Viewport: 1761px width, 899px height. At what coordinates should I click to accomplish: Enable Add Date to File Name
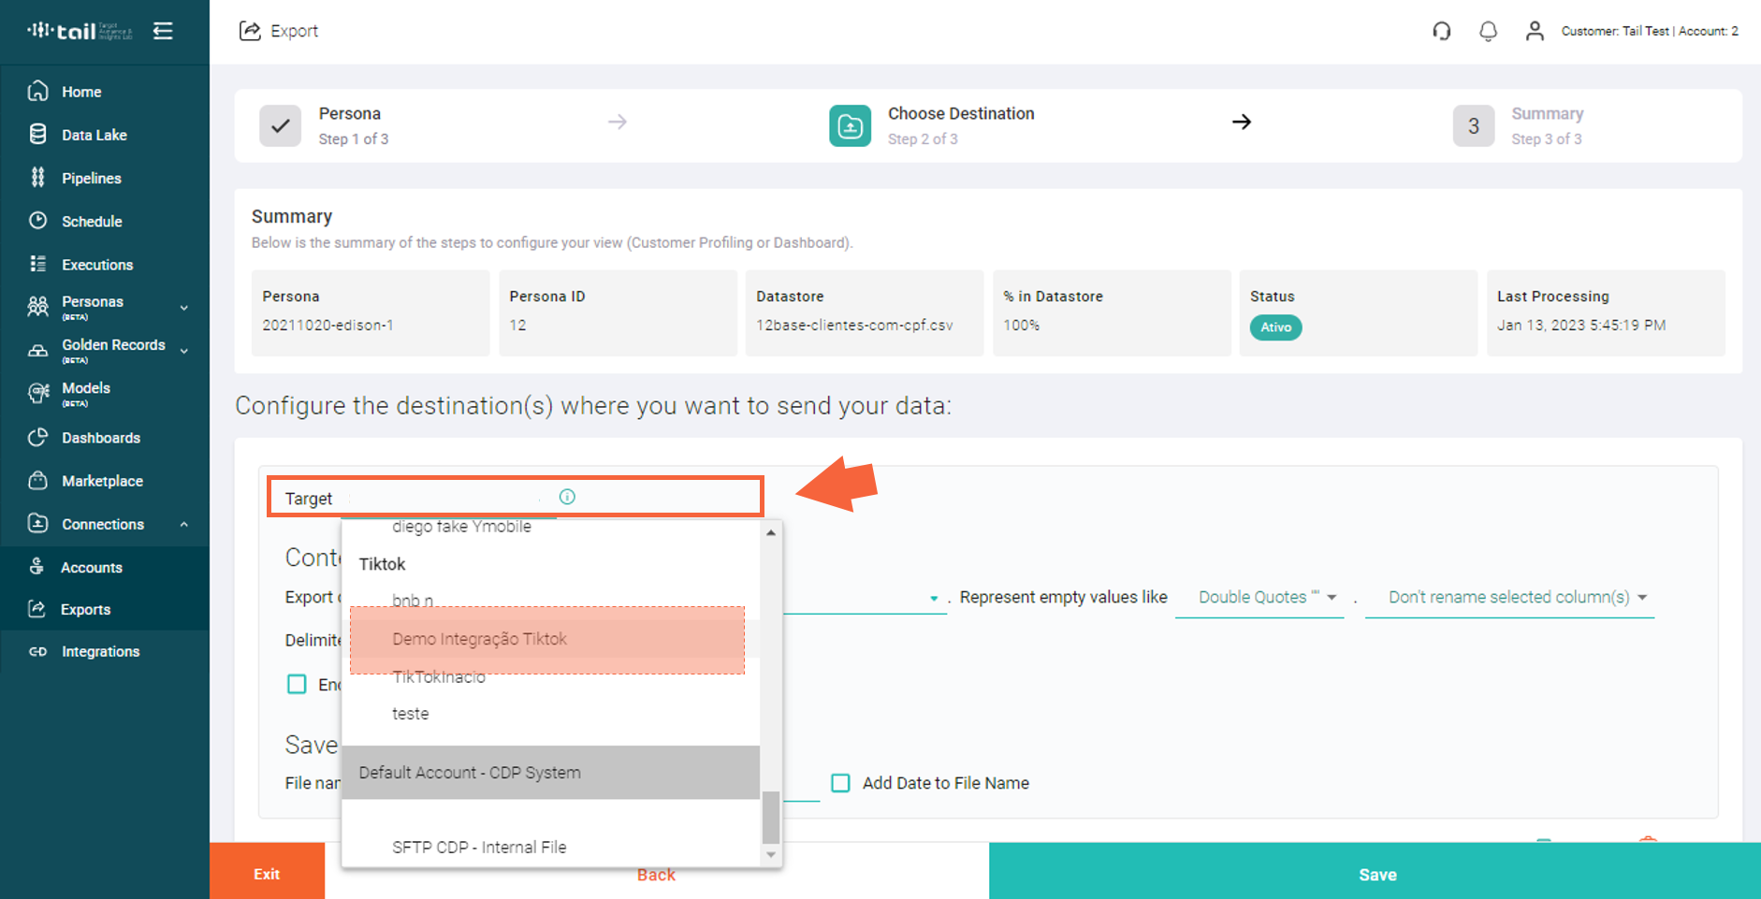pyautogui.click(x=841, y=783)
